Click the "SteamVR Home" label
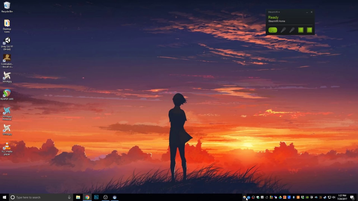The height and width of the screenshot is (201, 358). click(x=277, y=21)
